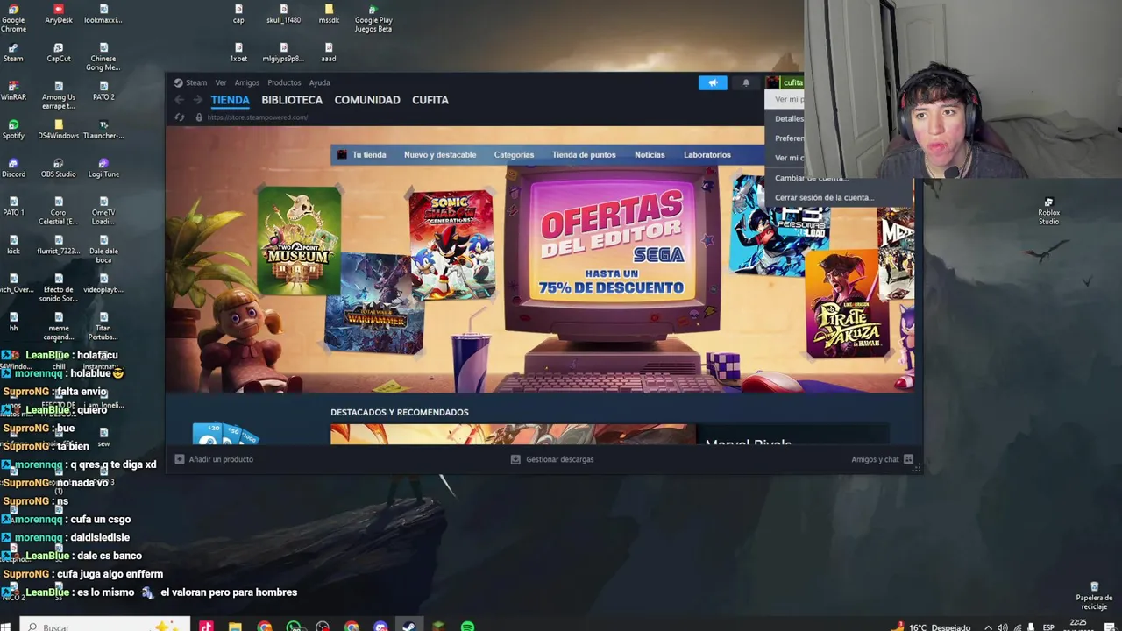Open Gestionar descargas
Screen dimensions: 1122x631
[552, 459]
